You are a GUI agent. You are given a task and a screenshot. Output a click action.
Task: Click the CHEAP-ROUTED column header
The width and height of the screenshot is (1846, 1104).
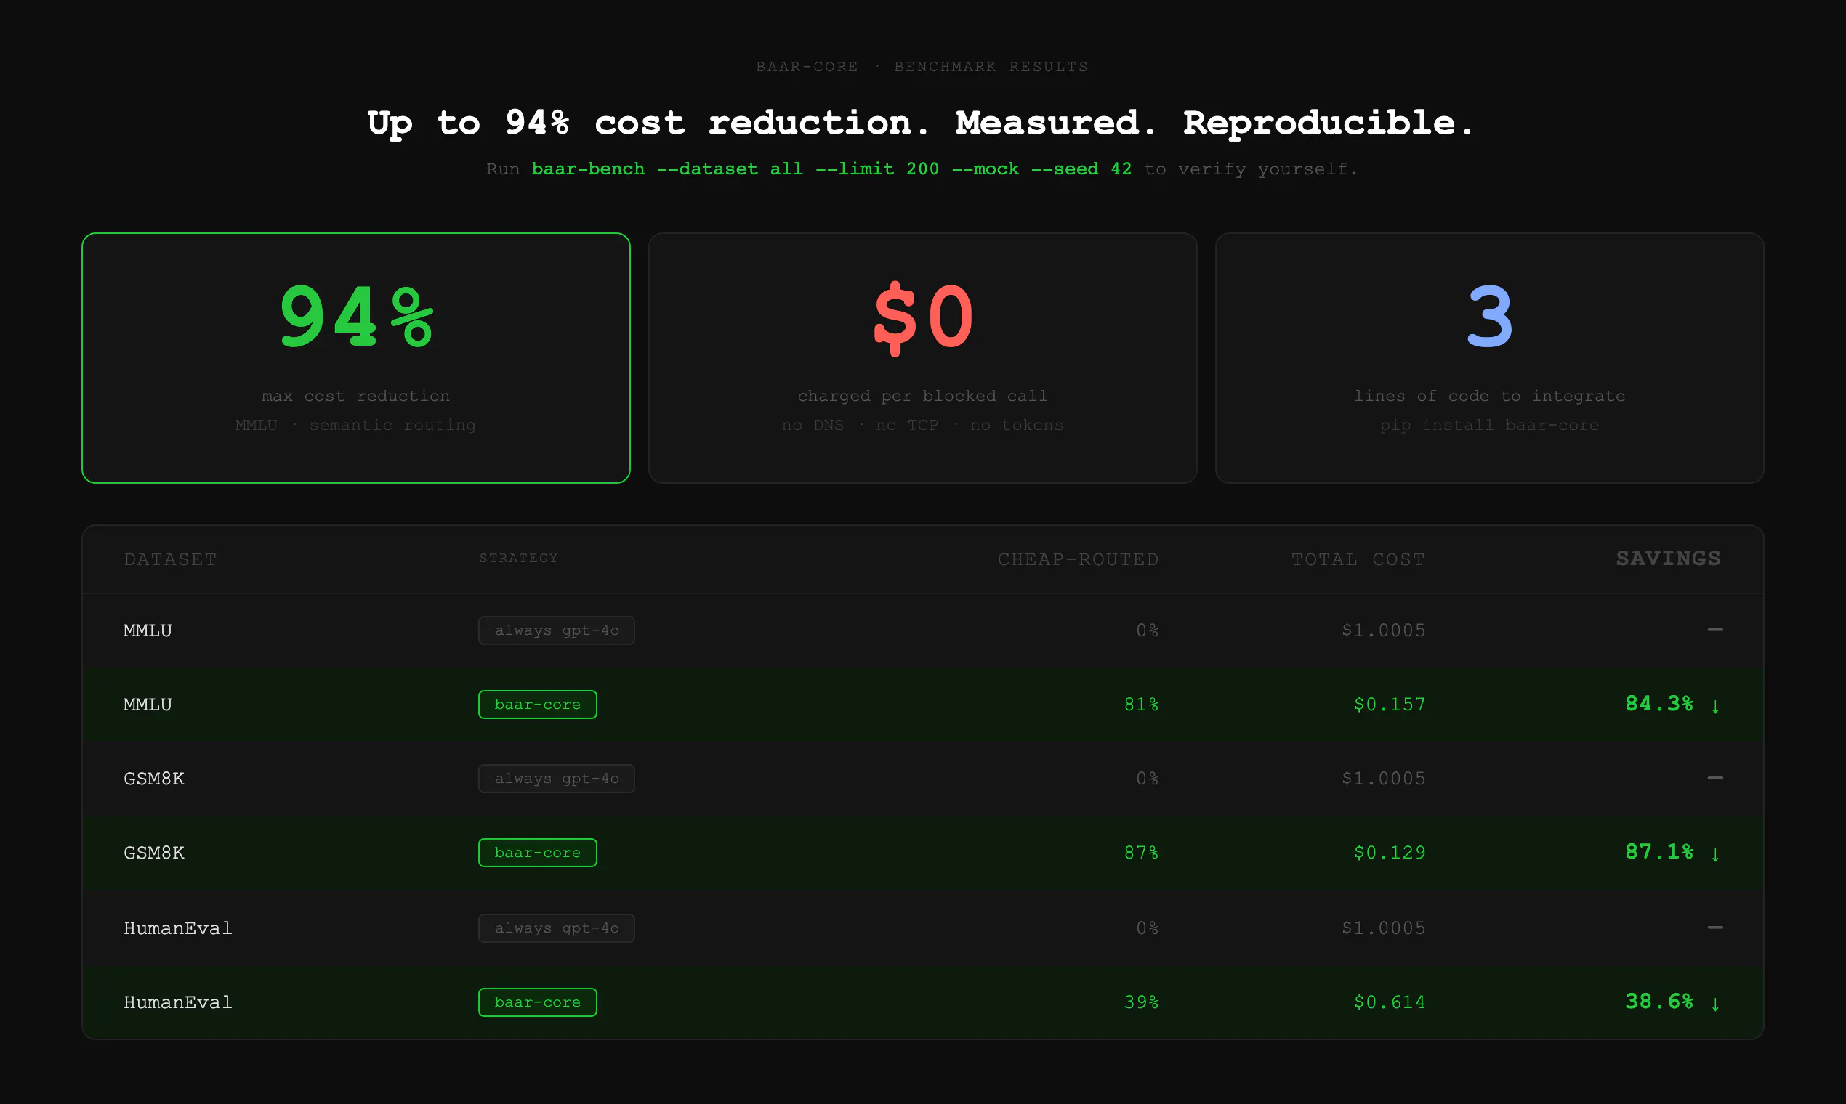coord(1078,559)
